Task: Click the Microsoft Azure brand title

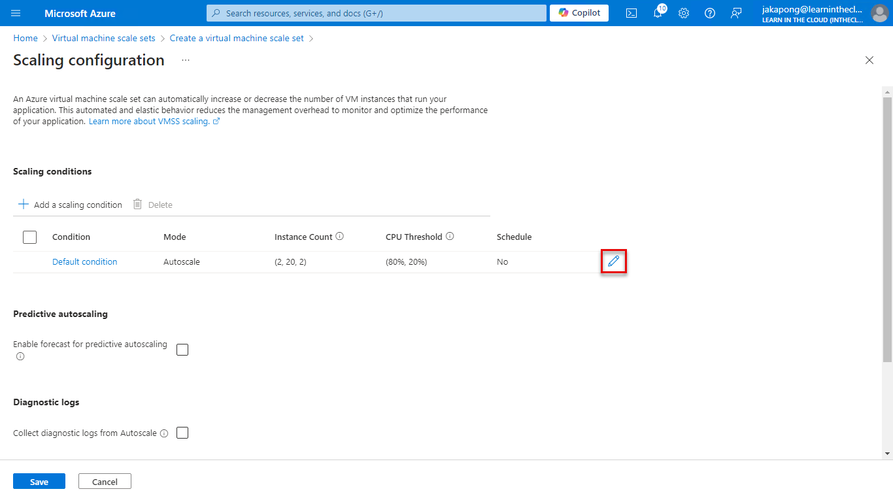Action: click(80, 13)
